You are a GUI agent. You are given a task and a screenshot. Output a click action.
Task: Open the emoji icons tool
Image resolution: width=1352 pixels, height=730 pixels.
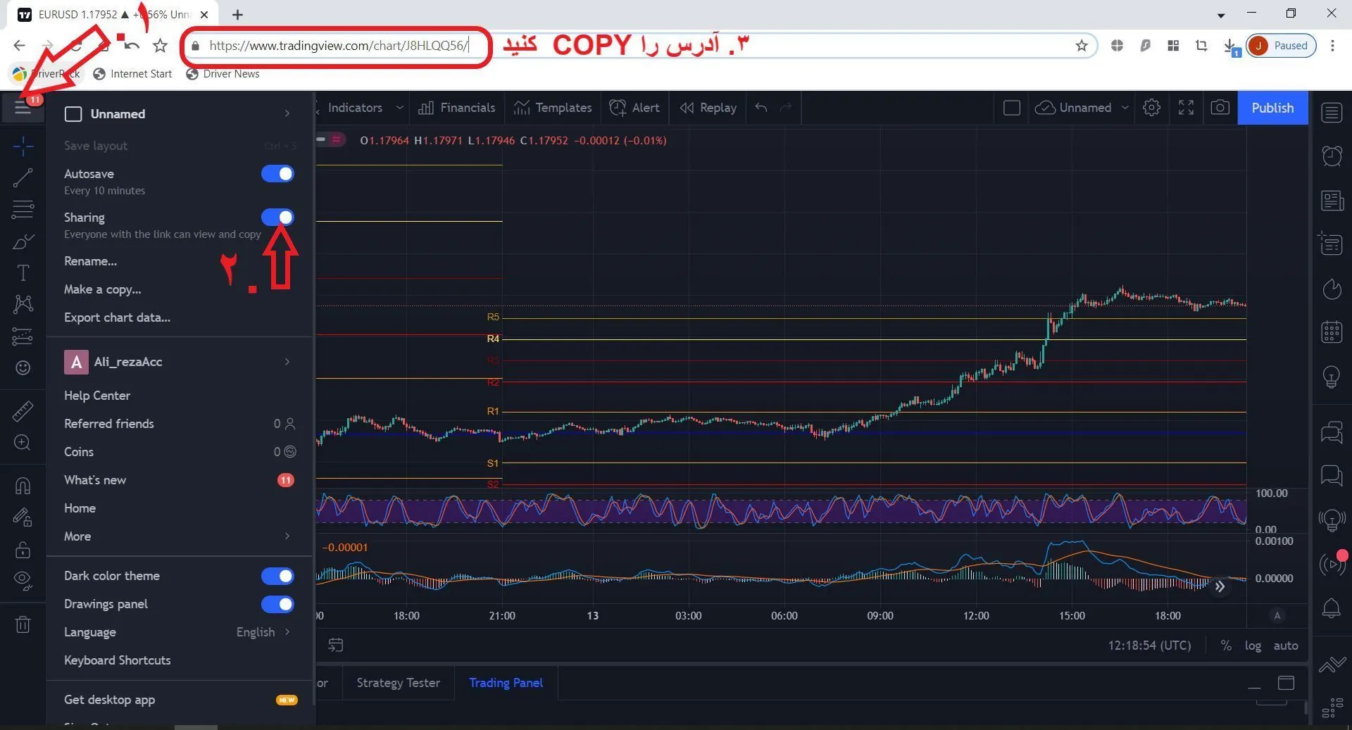[23, 368]
